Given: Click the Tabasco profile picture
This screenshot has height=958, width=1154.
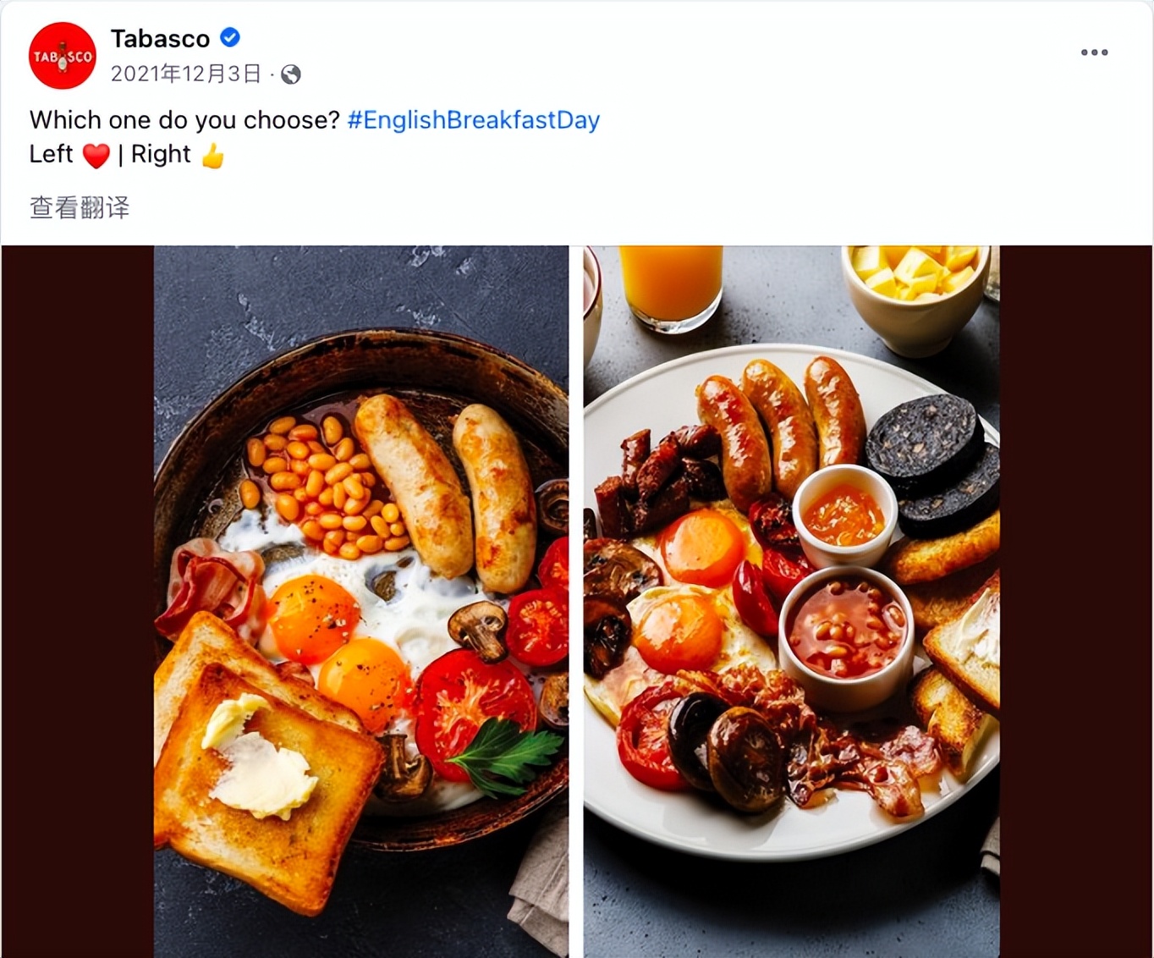Looking at the screenshot, I should (x=63, y=57).
